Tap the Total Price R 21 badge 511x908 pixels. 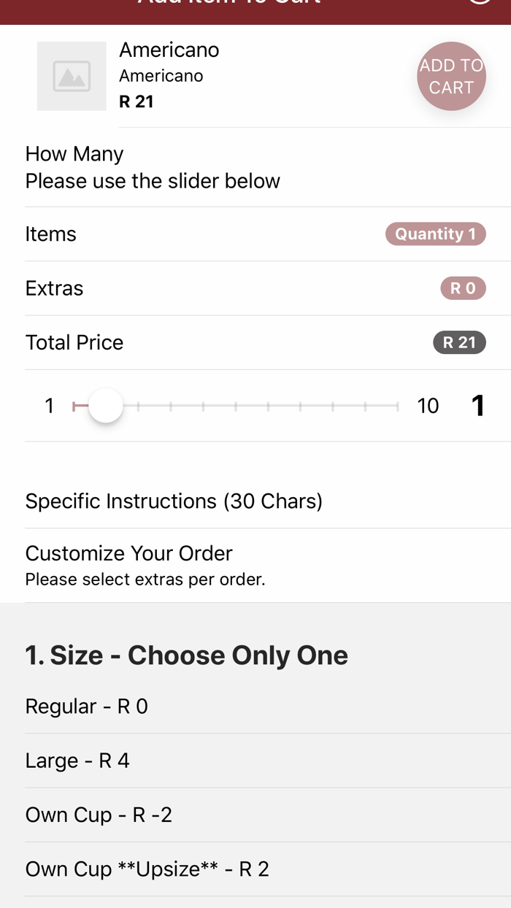tap(459, 342)
